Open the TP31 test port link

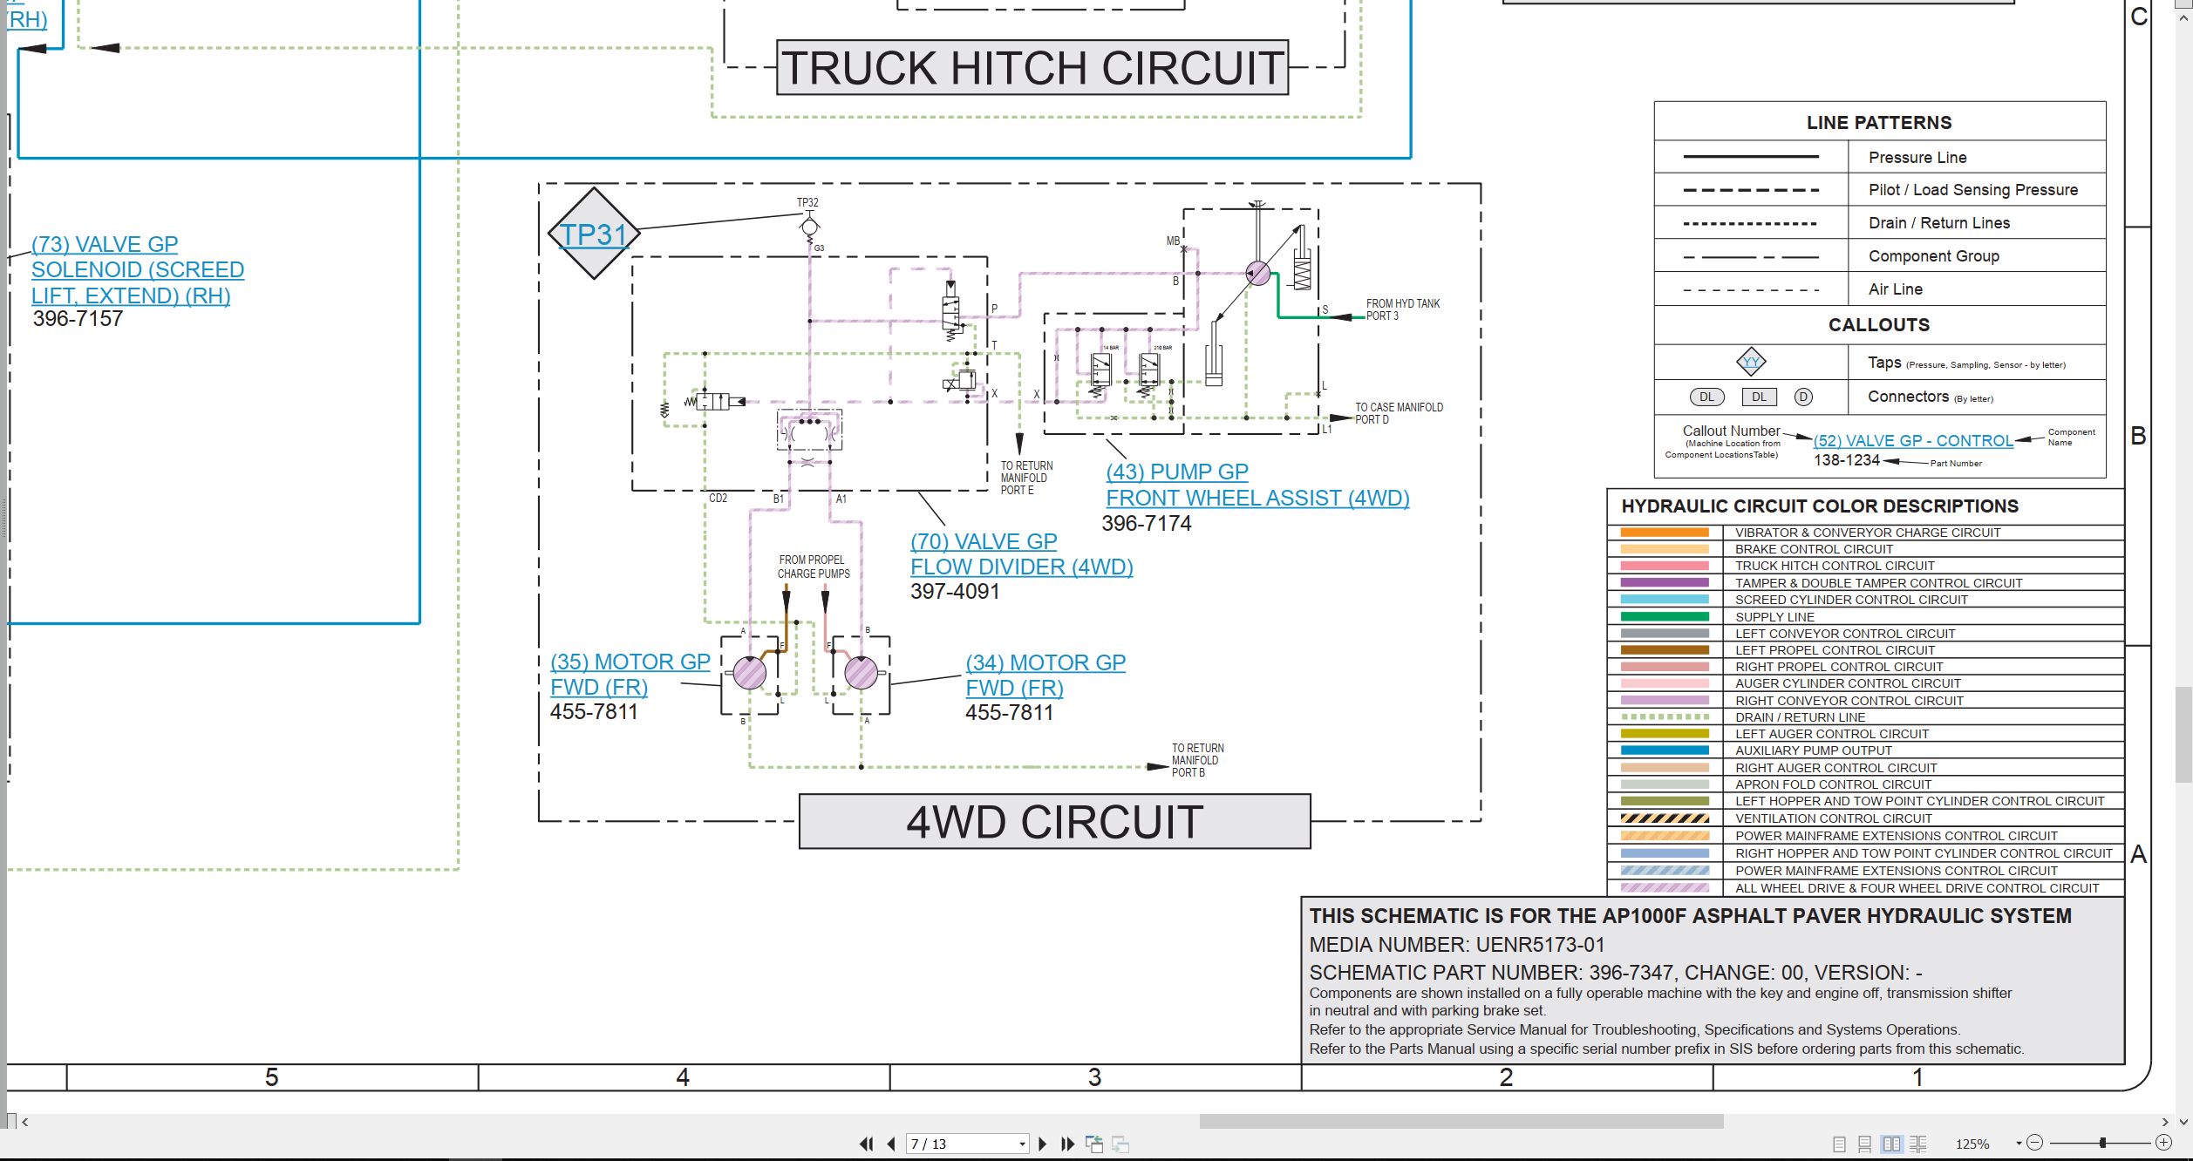pos(593,234)
